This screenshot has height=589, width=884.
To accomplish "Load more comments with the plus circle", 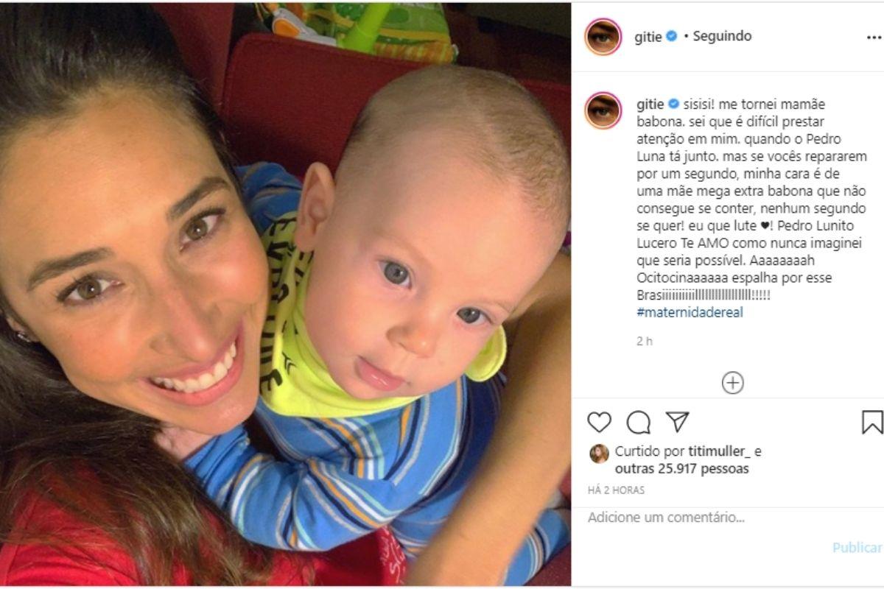I will click(x=732, y=383).
